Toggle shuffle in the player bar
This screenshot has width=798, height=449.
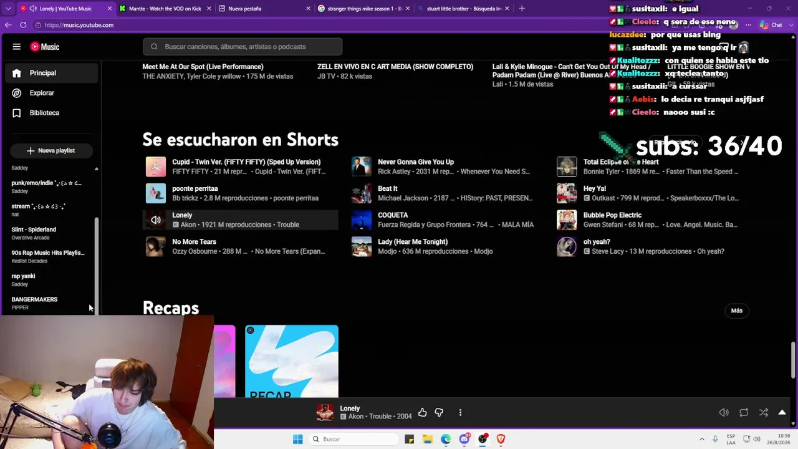coord(764,412)
